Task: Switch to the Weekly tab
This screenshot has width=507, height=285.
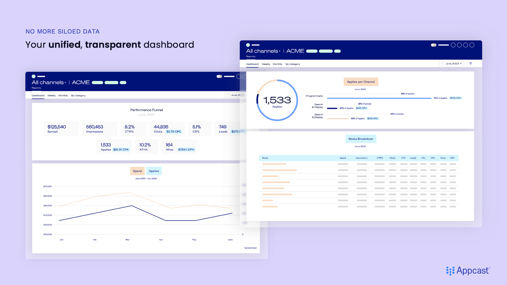Action: click(x=266, y=64)
